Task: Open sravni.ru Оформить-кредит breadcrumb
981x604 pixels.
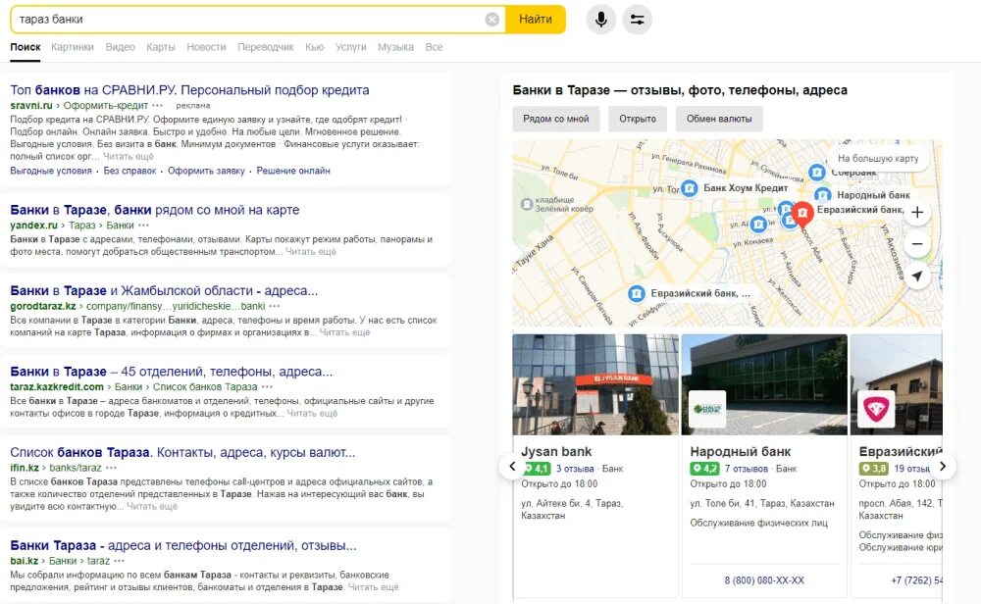Action: (106, 106)
